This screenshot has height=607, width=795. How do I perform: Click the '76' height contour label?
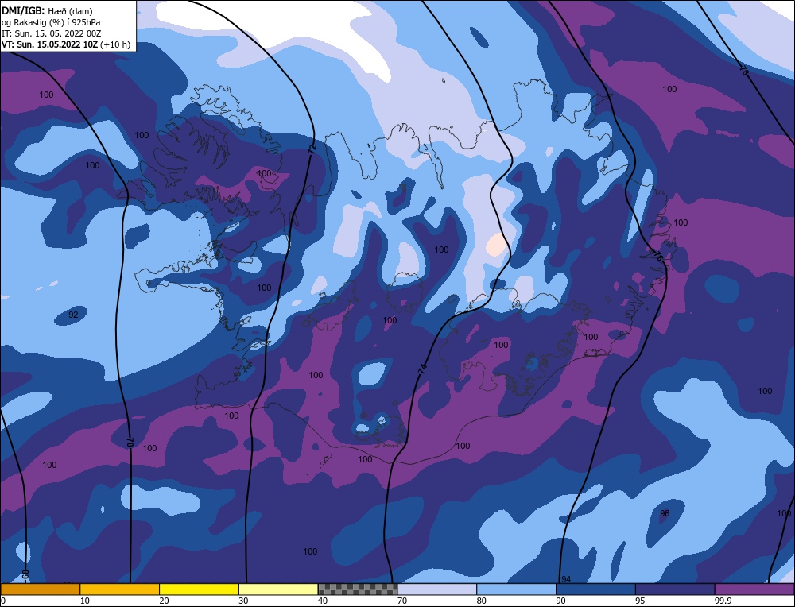pyautogui.click(x=658, y=257)
